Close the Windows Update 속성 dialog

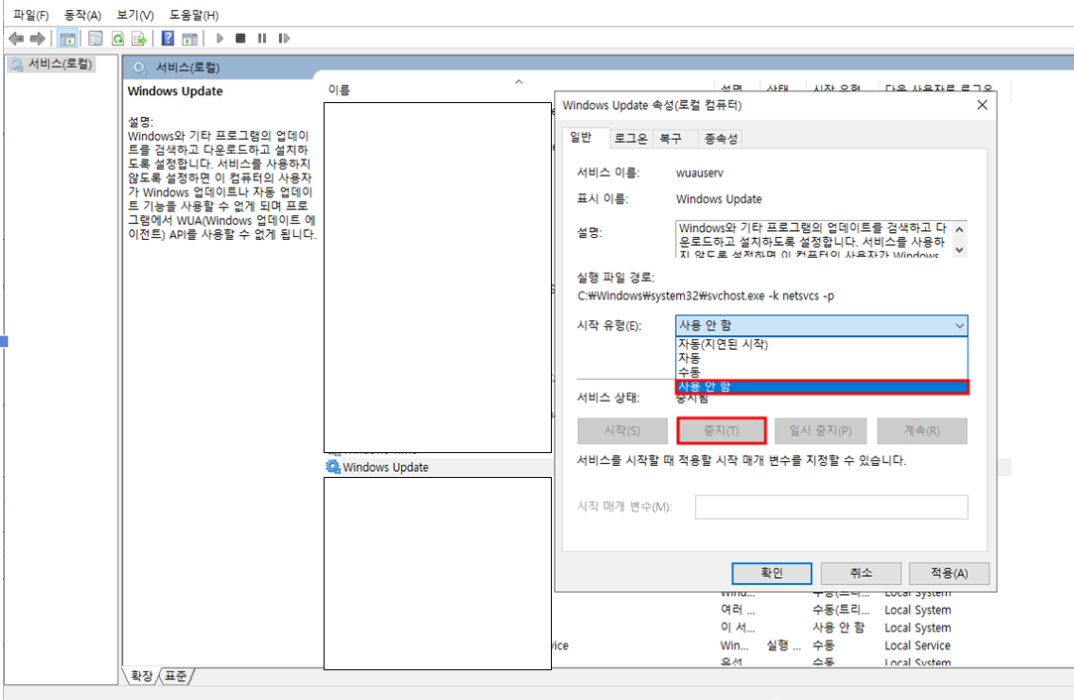point(982,105)
